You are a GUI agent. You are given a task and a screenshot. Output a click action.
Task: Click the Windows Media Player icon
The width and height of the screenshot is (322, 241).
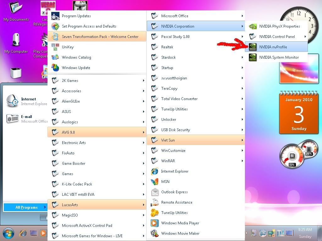coord(154,223)
